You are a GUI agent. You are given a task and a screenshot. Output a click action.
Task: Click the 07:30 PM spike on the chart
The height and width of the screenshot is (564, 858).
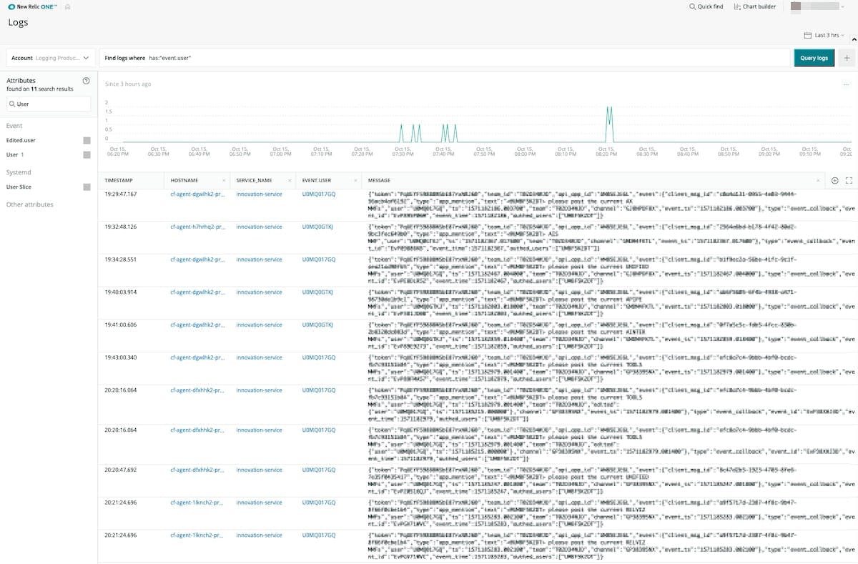coord(401,133)
